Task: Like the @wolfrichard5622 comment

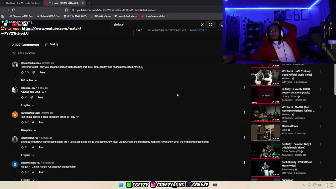Action: (22, 122)
